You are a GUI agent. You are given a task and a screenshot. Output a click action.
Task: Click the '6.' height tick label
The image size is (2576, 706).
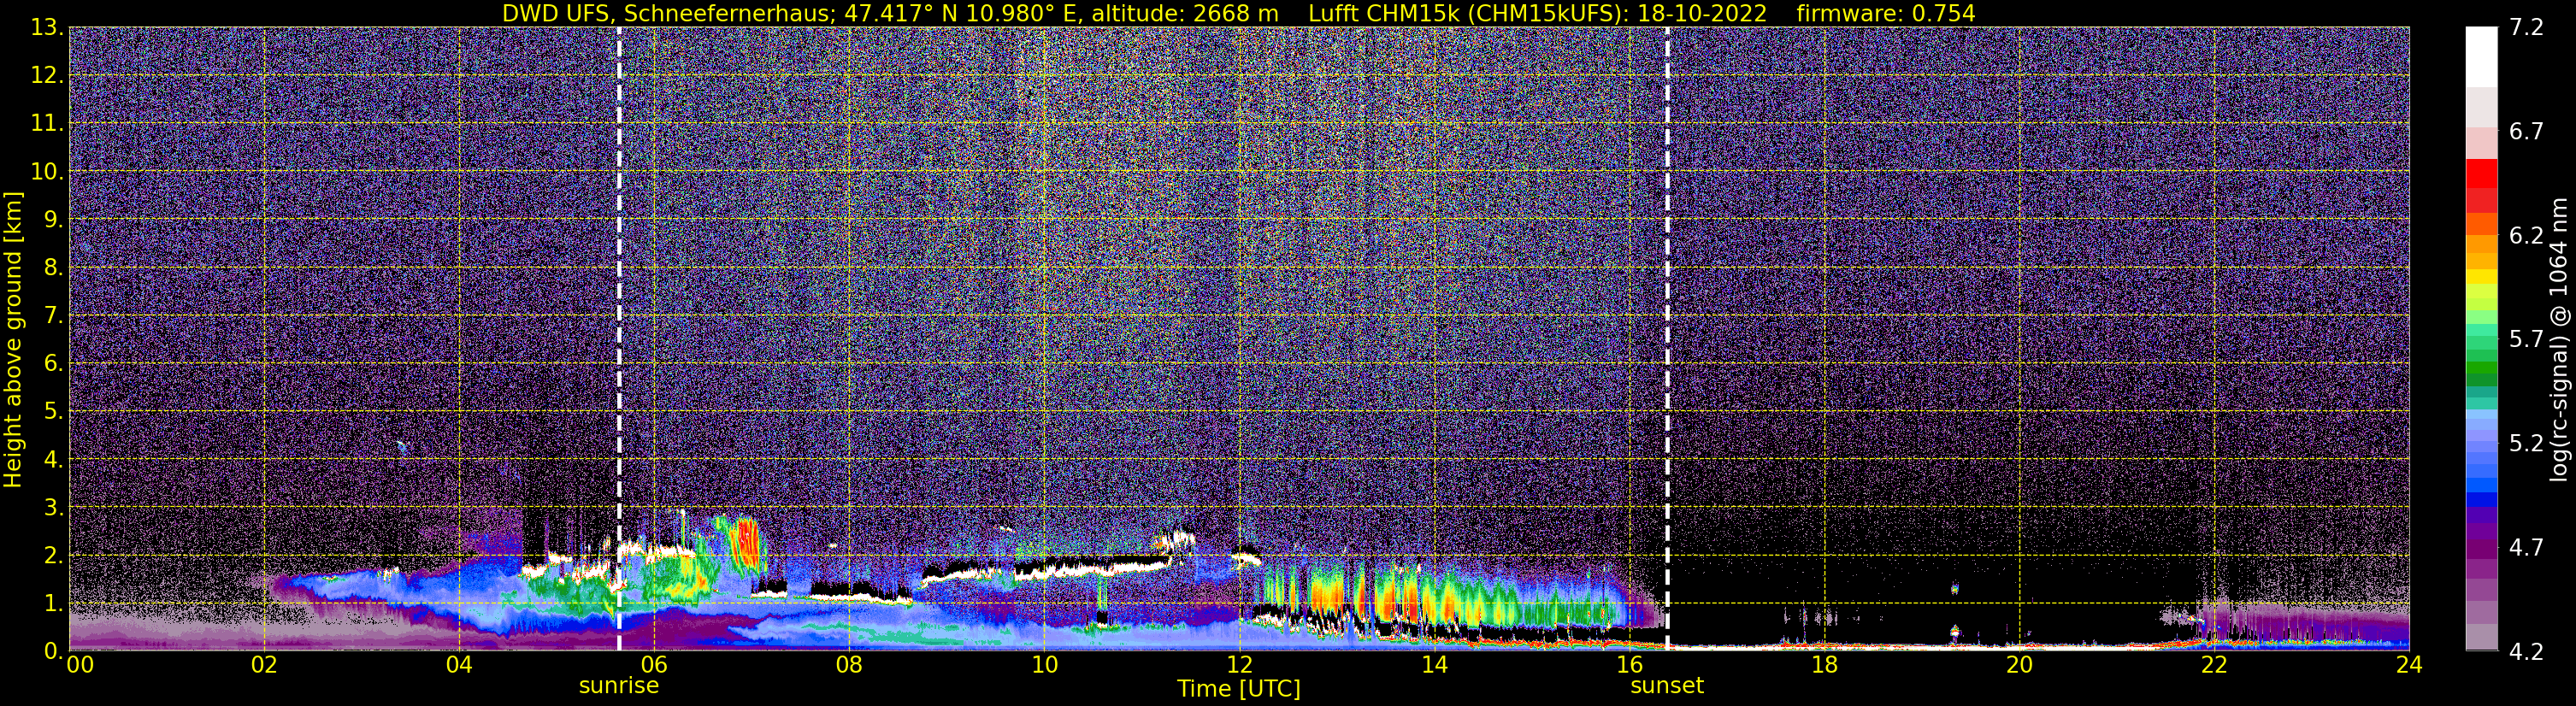(53, 364)
